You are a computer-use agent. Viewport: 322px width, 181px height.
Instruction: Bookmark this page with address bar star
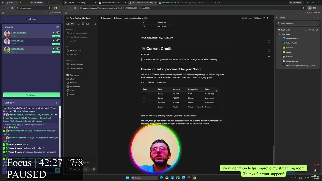tap(304, 8)
